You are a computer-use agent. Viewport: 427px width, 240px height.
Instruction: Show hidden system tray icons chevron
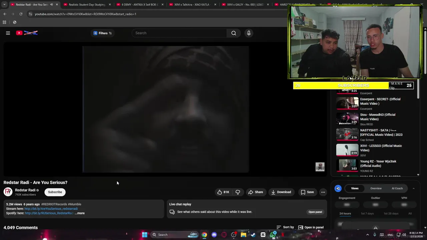click(368, 235)
